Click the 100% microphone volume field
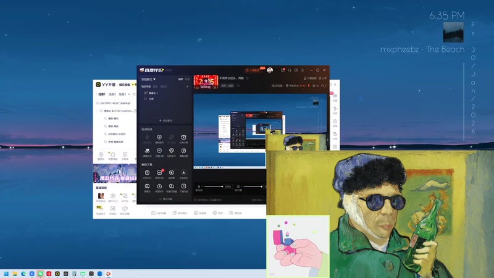 (x=228, y=187)
